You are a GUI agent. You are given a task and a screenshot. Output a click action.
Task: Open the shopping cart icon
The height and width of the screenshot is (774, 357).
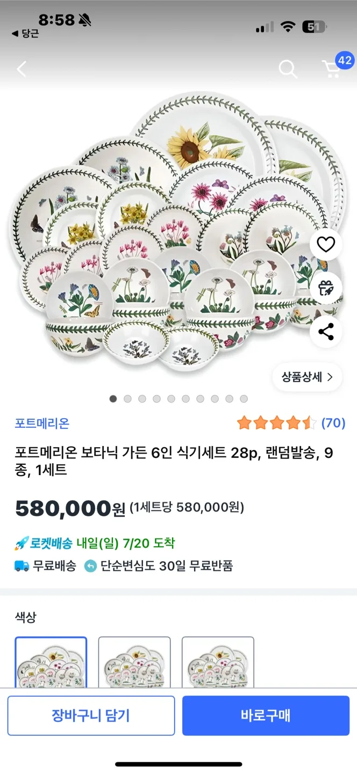click(x=332, y=69)
